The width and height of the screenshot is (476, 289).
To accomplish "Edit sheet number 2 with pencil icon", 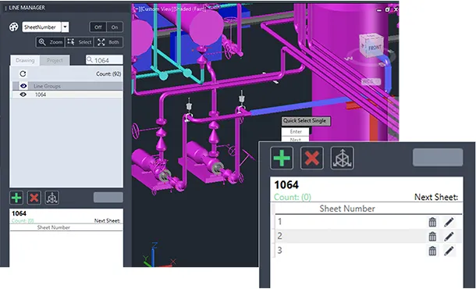I will click(449, 237).
